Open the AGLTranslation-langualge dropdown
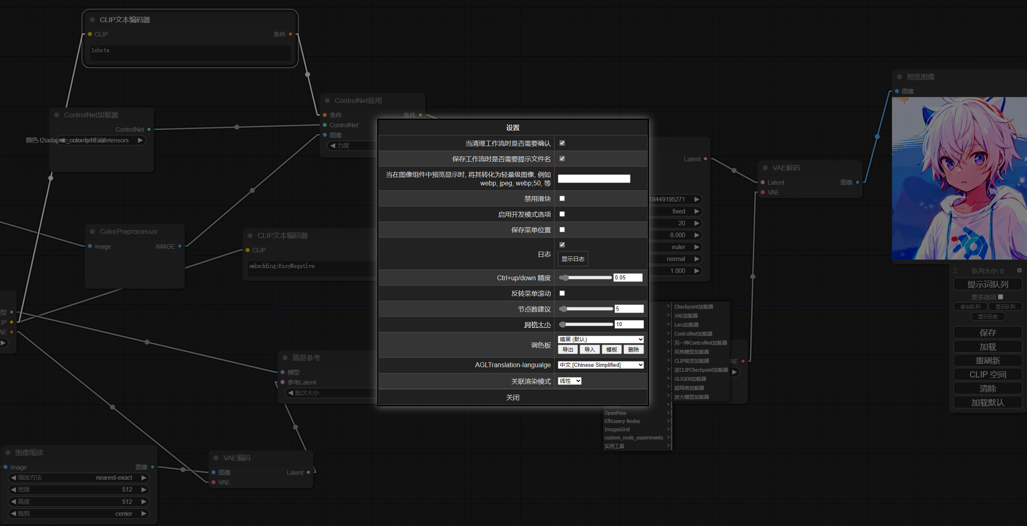This screenshot has width=1027, height=526. 601,364
